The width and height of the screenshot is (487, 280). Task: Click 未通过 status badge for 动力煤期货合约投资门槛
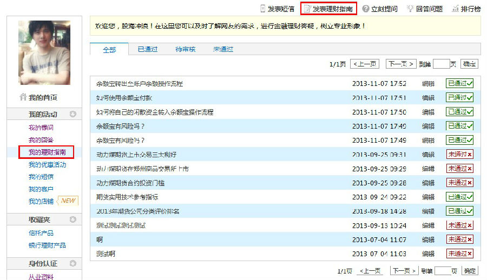click(x=459, y=183)
